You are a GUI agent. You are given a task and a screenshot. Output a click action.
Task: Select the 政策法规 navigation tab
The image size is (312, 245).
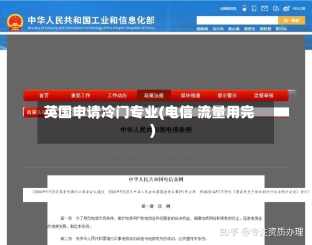click(x=154, y=95)
